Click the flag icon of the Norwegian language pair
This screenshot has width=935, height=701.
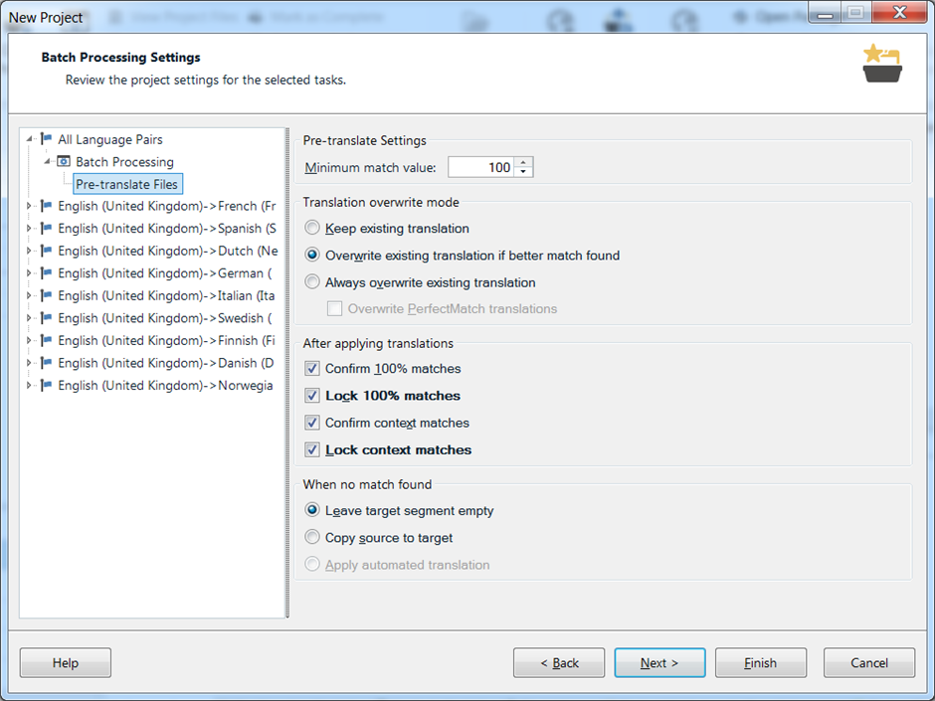(x=46, y=385)
